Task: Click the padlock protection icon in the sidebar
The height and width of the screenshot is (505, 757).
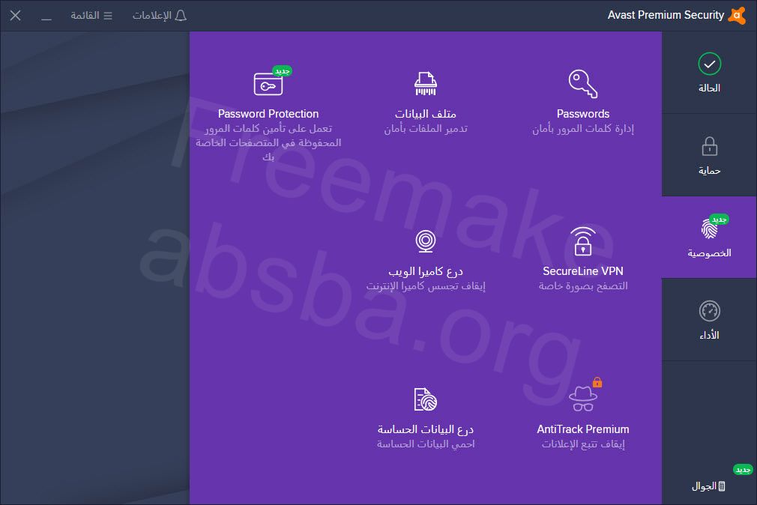Action: point(709,146)
